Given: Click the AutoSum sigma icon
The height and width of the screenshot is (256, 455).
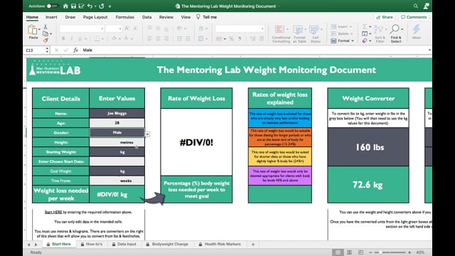Looking at the screenshot, I should click(x=365, y=27).
